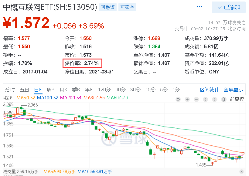Move chart right with next arrow

[x=215, y=100]
